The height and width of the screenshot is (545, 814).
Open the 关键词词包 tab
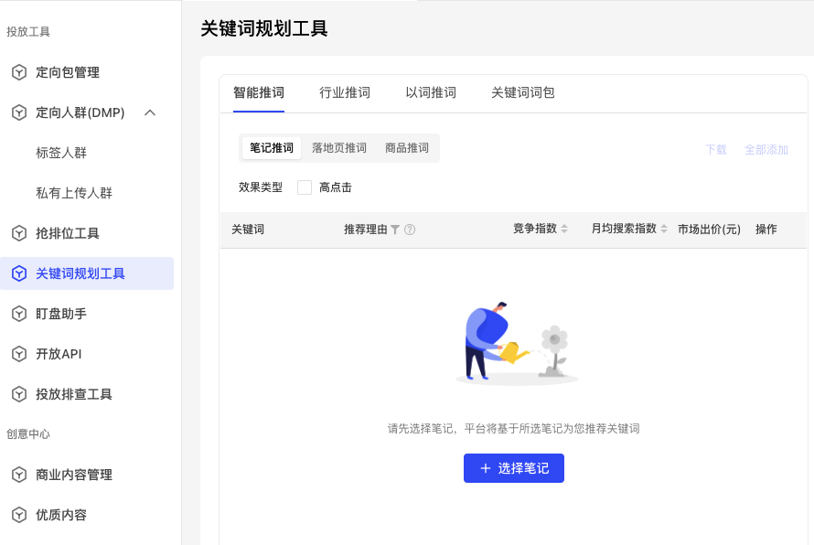523,93
